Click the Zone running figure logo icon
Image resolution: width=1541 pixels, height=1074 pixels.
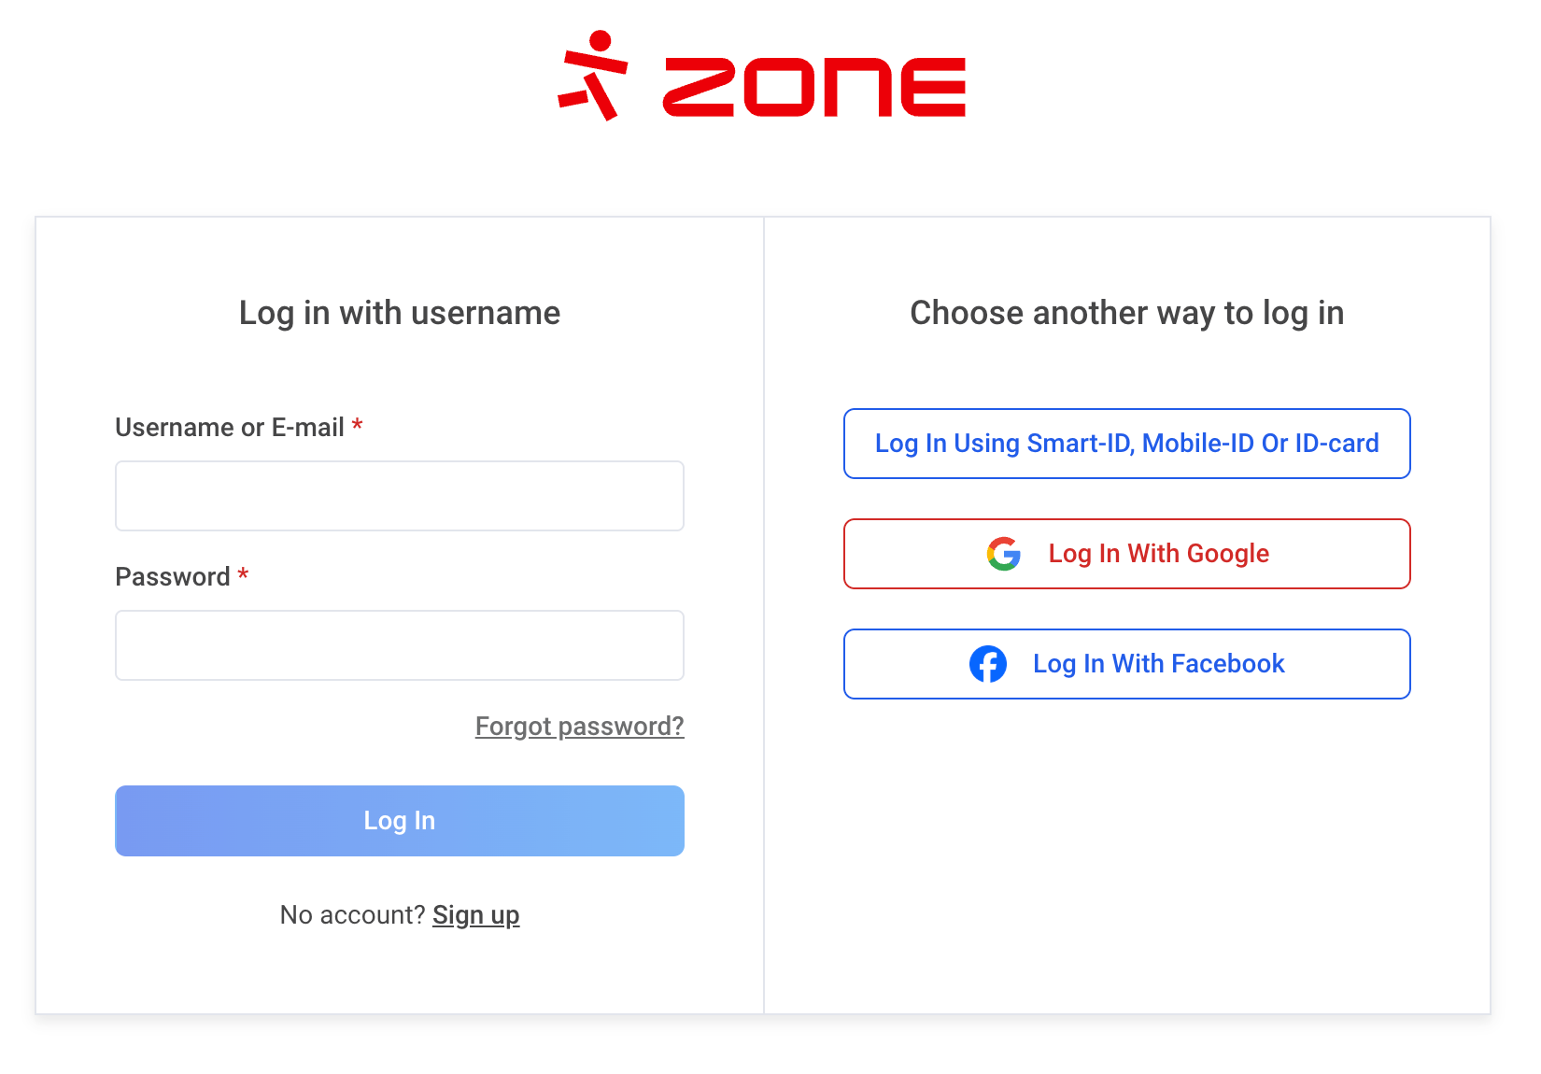(594, 77)
